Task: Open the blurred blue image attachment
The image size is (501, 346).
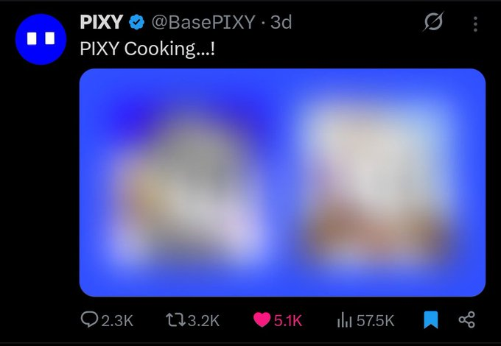Action: [282, 183]
